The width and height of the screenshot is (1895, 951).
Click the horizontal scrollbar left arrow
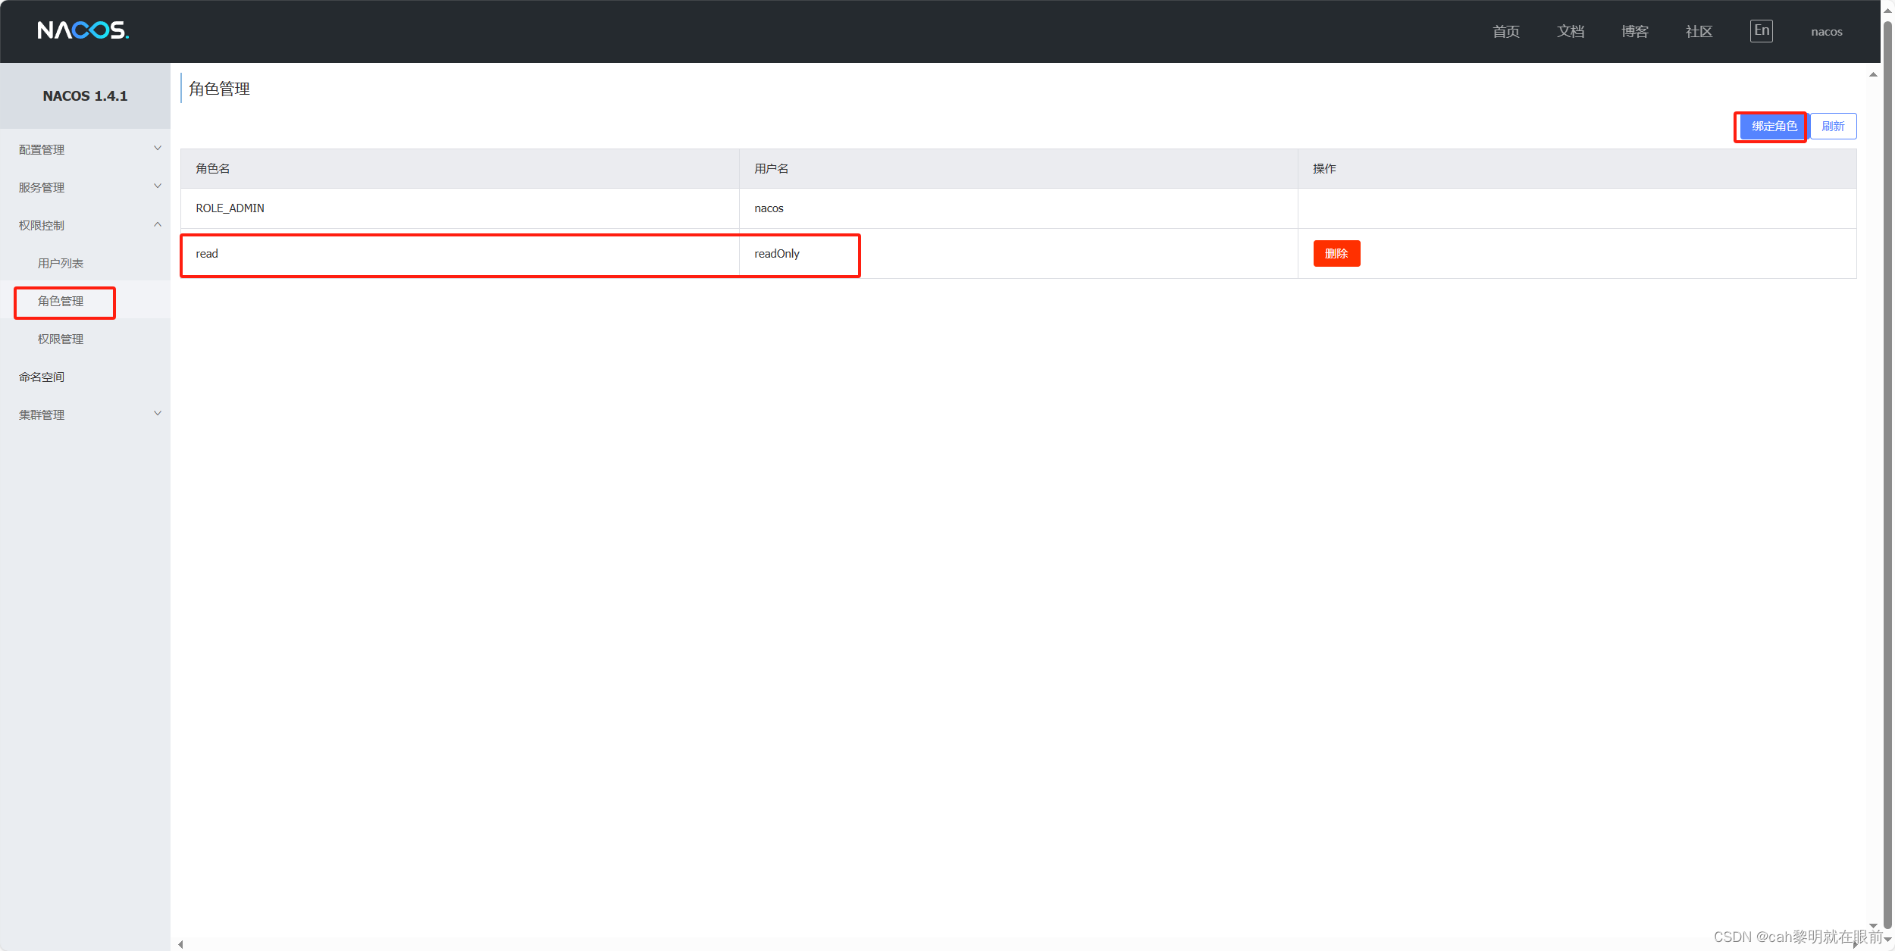point(180,944)
